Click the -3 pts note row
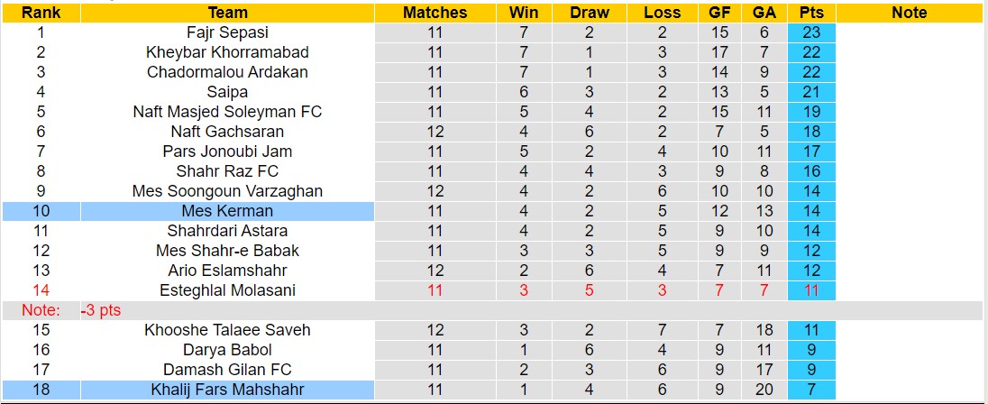988x404 pixels. coord(101,310)
